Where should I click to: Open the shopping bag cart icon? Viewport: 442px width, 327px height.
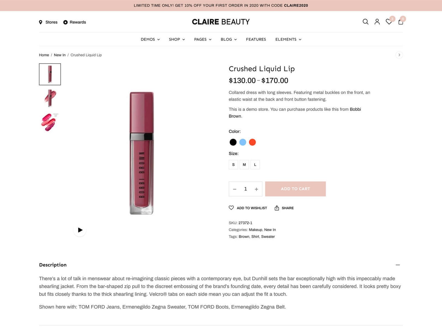(401, 22)
